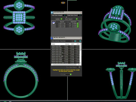The image size is (136, 102).
Task: Click the round diamond gem thumbnail
Action: tap(54, 23)
